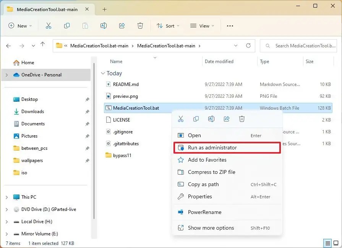This screenshot has height=248, width=342.
Task: Unpin Desktop via its pin icon
Action: [x=87, y=99]
